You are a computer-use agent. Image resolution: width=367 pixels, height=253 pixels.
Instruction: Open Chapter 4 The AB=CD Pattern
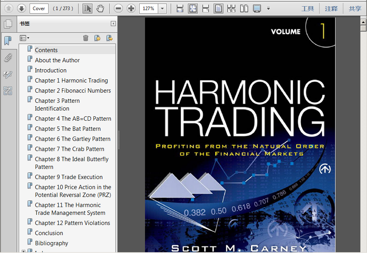coord(73,119)
